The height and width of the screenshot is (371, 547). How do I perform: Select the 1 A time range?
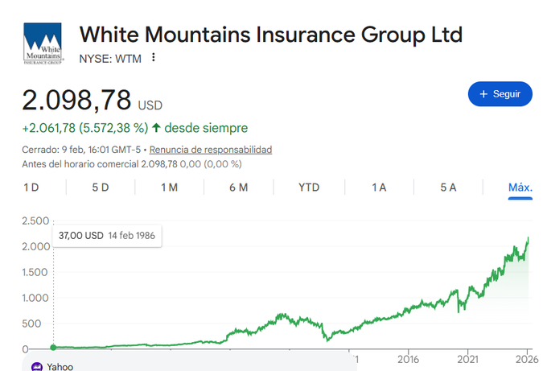[x=379, y=188]
